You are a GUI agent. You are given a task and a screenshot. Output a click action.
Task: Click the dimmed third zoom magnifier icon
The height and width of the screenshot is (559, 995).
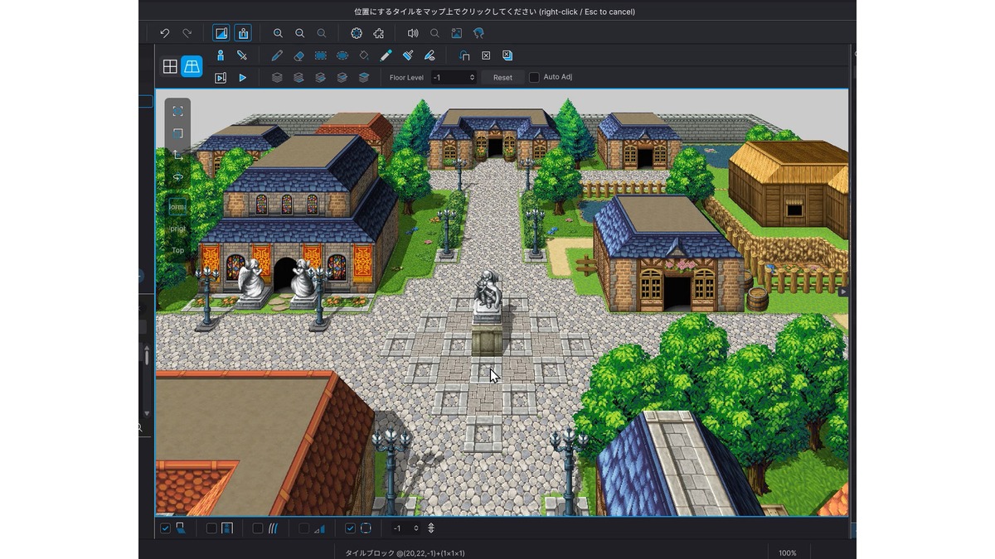pos(322,33)
